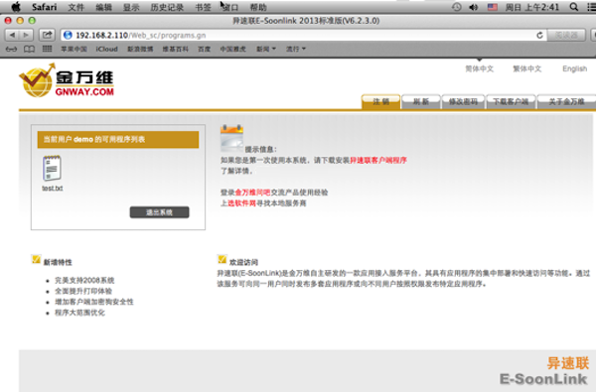Open the 新浪微博 bookmark

(x=140, y=49)
